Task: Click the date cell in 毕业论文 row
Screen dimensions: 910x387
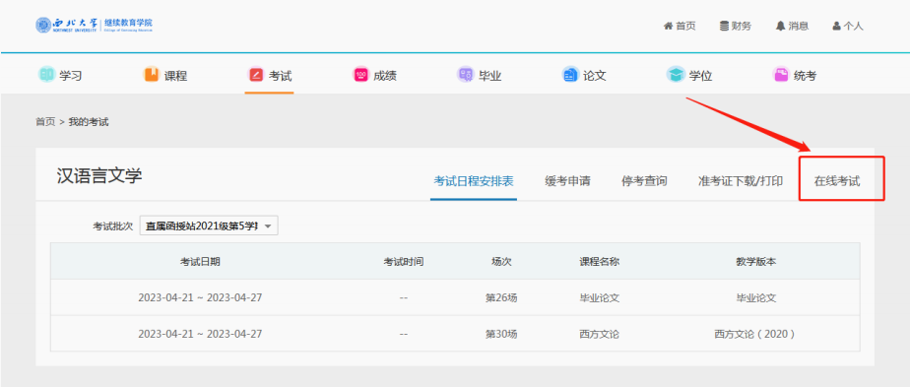Action: 200,297
